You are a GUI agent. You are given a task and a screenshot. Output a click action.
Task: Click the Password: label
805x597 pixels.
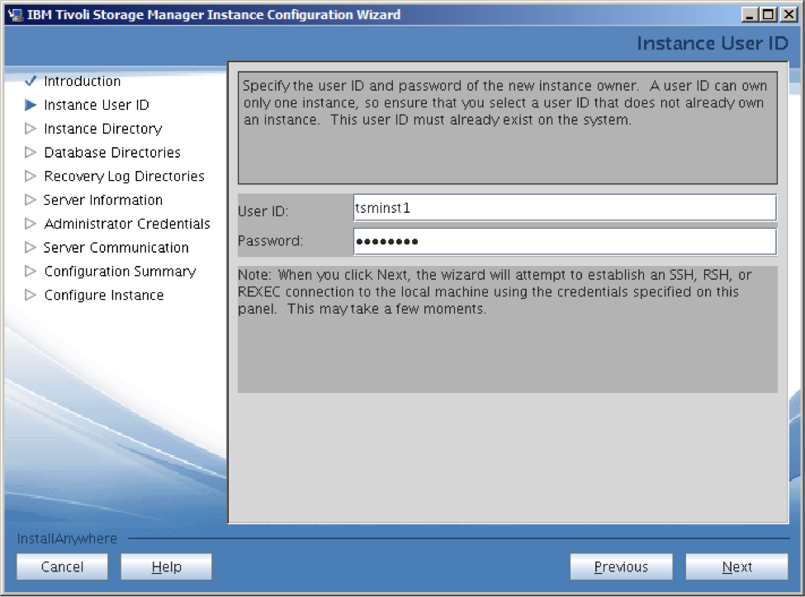tap(271, 241)
